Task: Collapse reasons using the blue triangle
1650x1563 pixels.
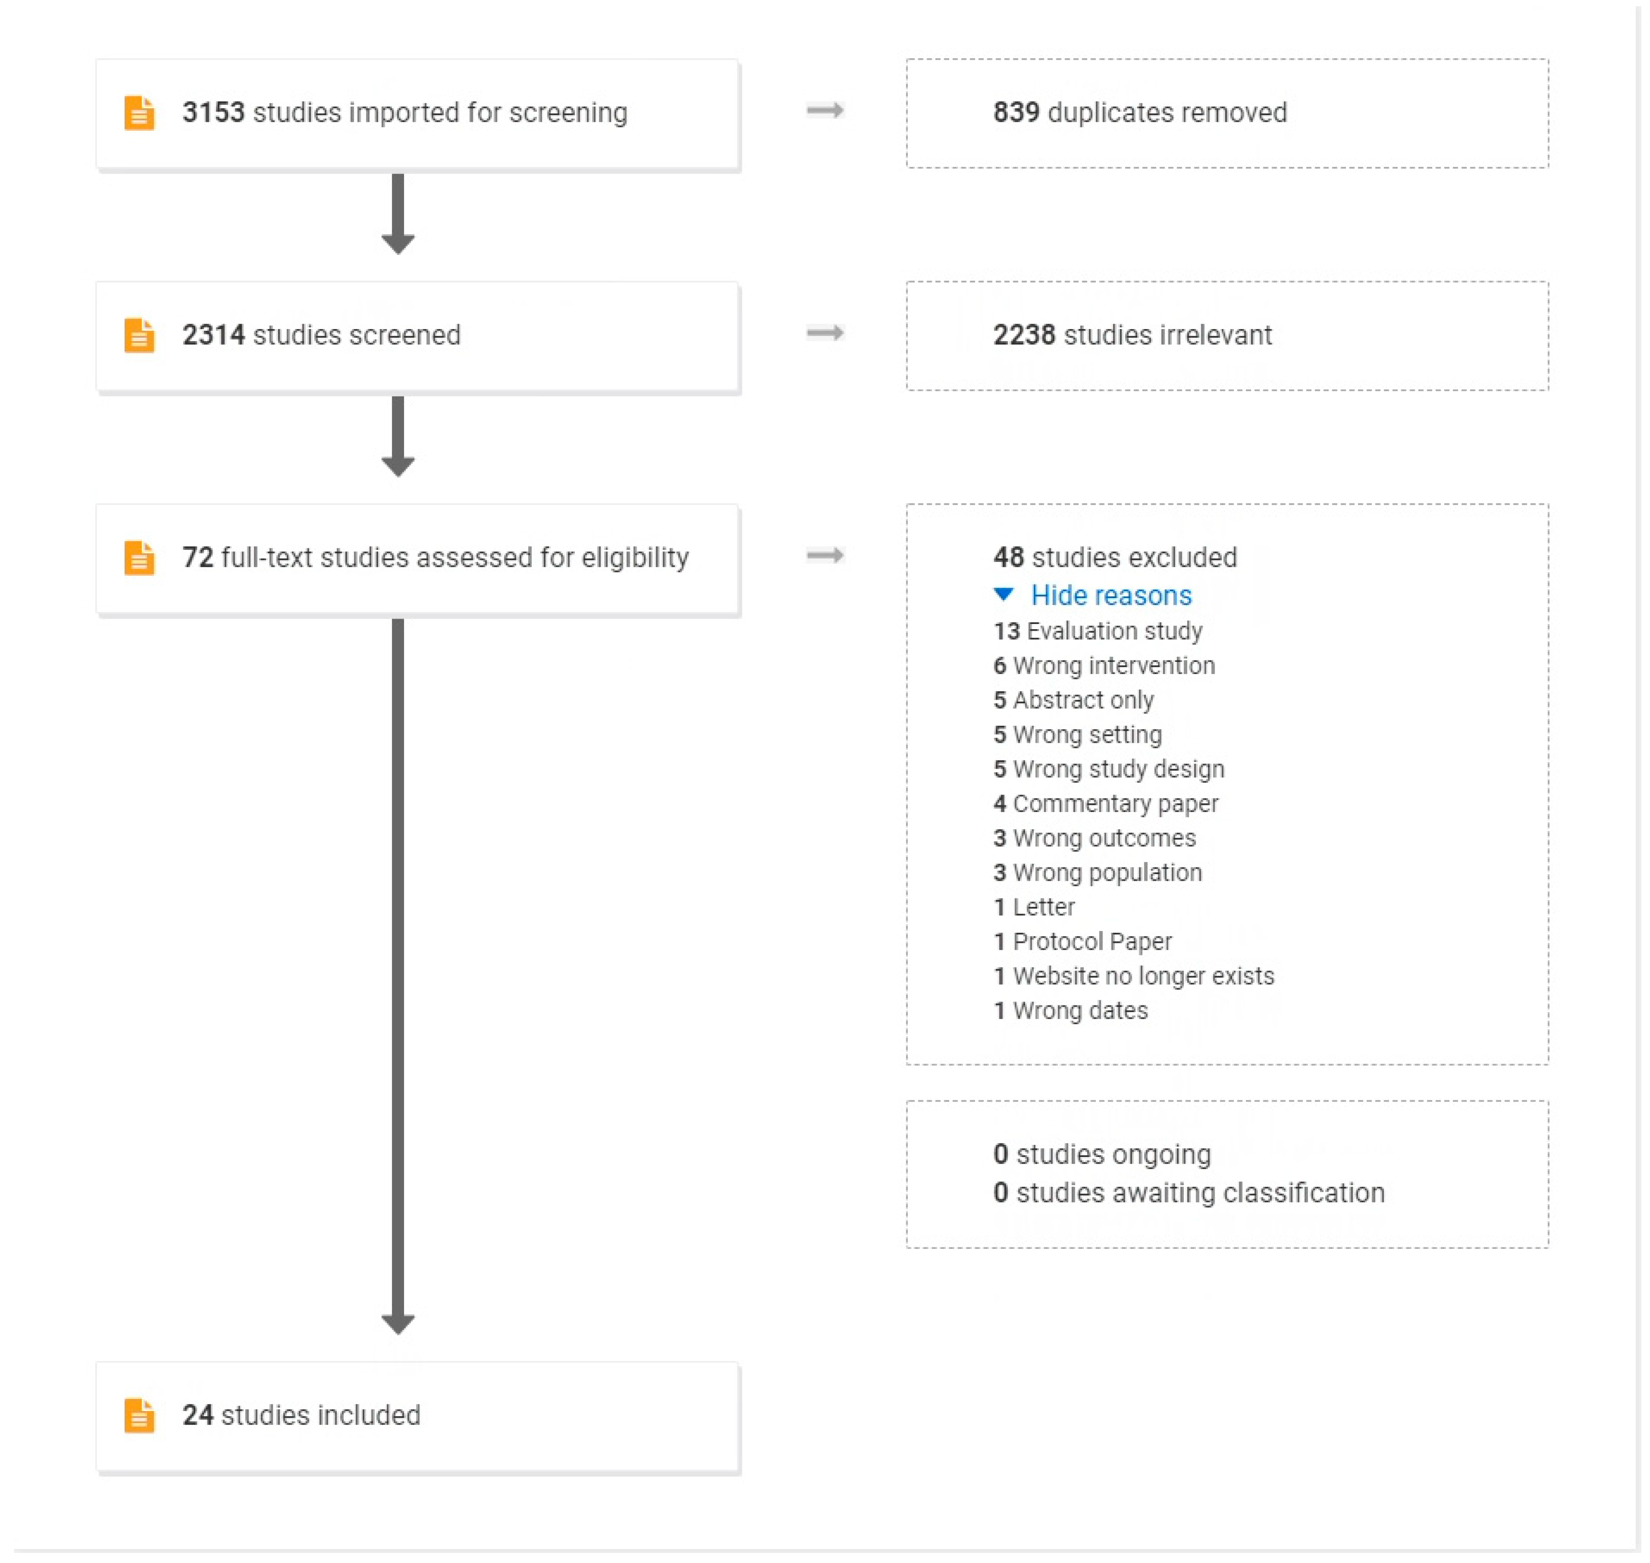Action: pyautogui.click(x=1003, y=595)
